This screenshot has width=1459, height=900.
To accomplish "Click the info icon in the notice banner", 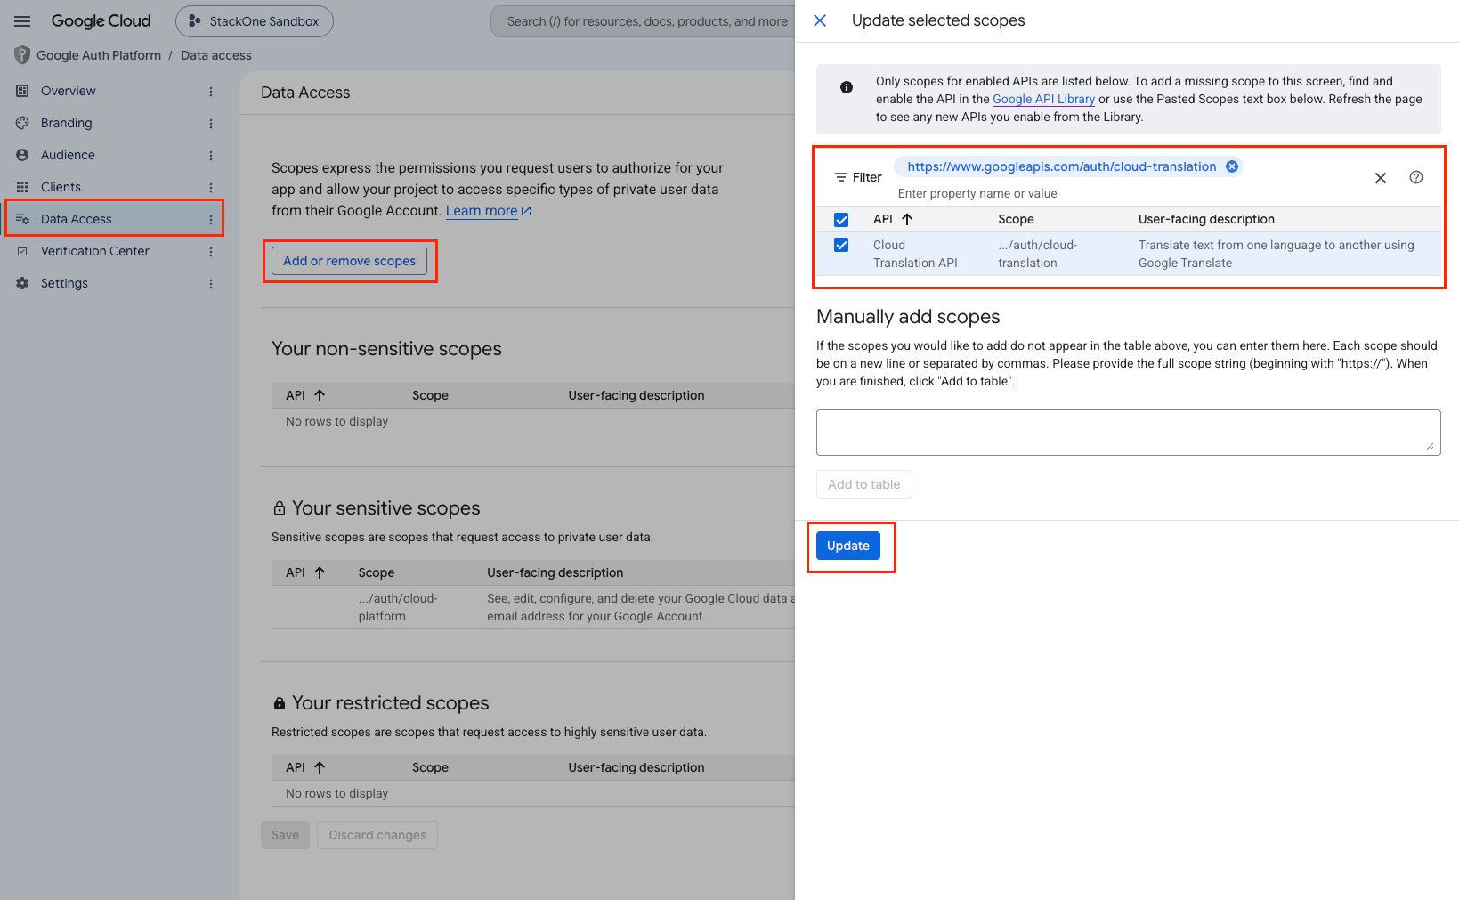I will coord(847,87).
